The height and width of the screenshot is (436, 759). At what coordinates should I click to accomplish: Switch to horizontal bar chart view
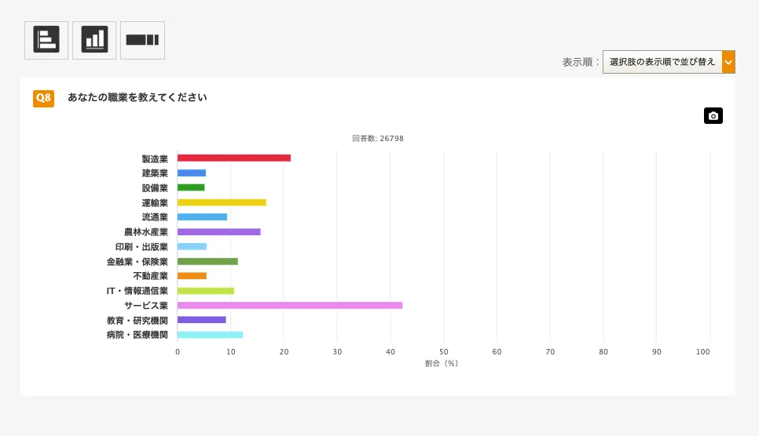[46, 40]
